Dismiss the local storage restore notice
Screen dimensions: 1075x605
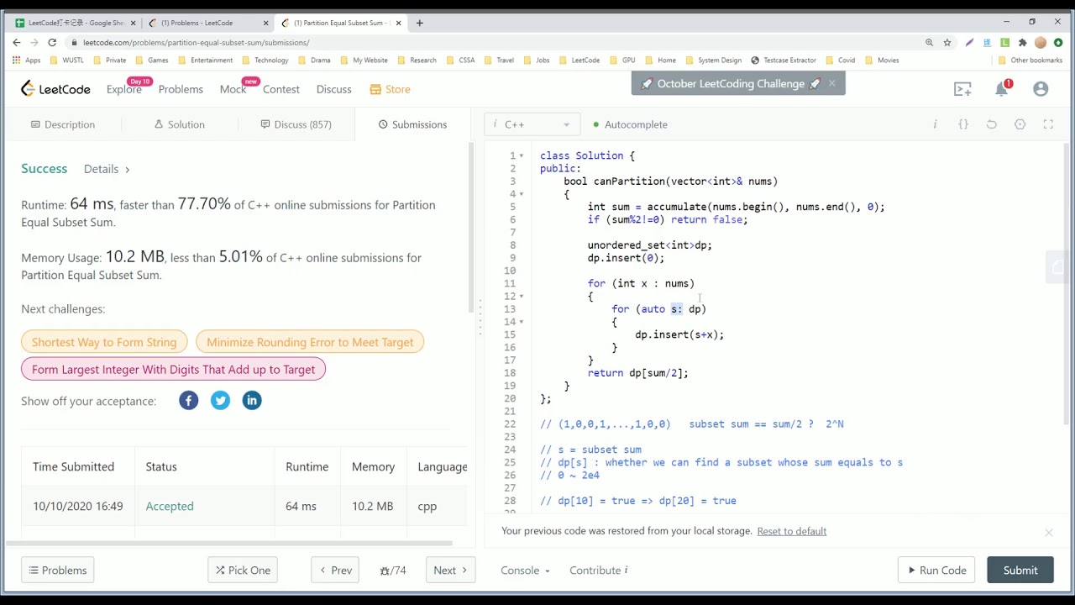[1048, 533]
